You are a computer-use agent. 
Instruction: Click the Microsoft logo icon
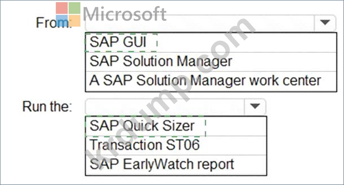(x=68, y=14)
